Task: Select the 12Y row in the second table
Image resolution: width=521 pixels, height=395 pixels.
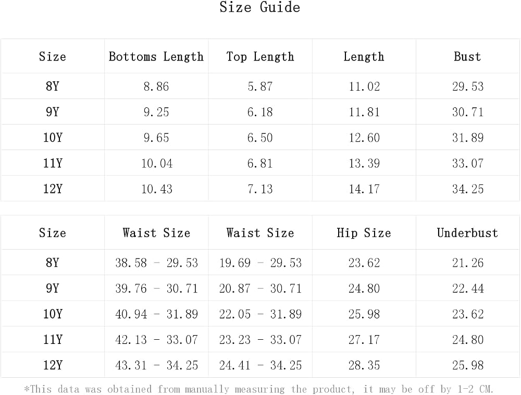Action: point(260,365)
